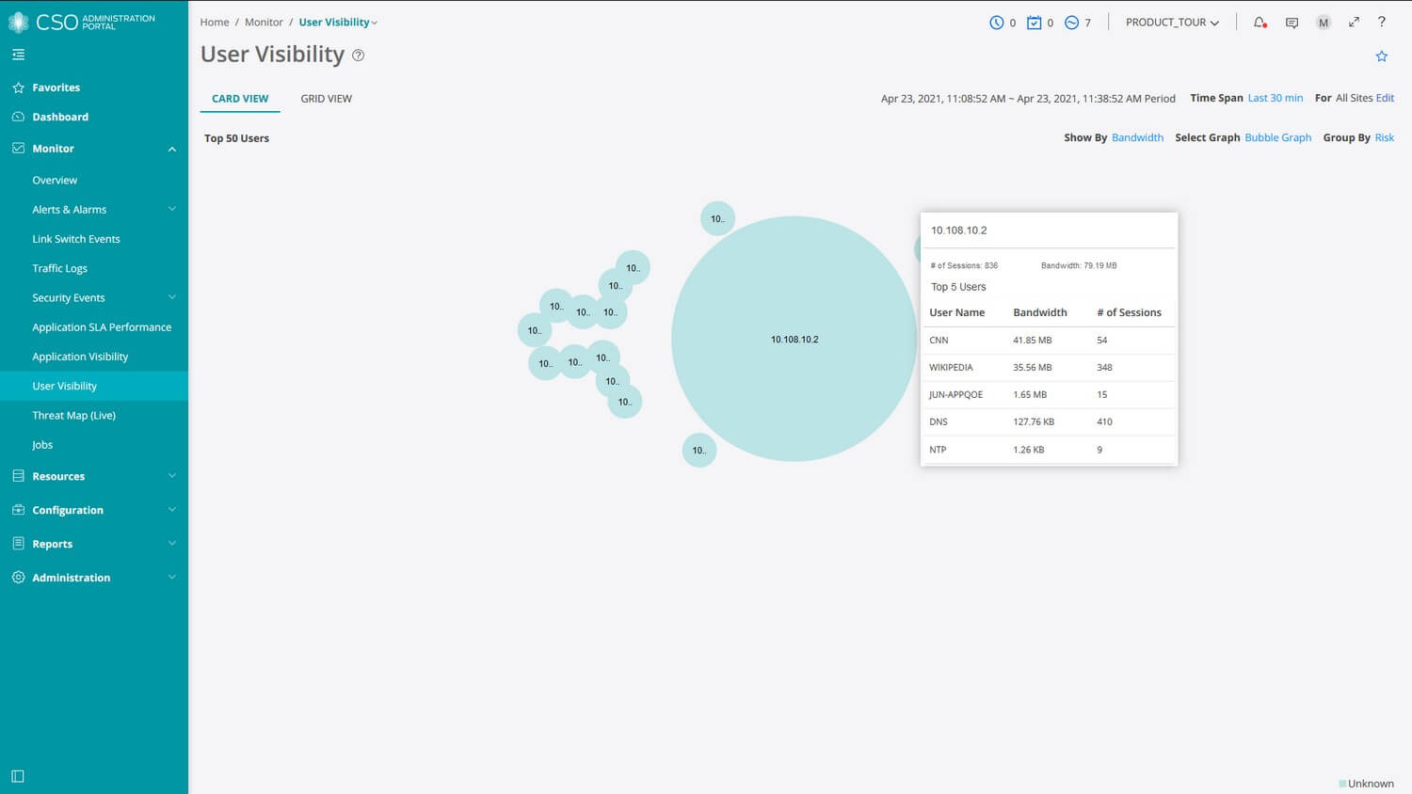The width and height of the screenshot is (1412, 794).
Task: Toggle the Unknown legend item
Action: click(x=1366, y=783)
